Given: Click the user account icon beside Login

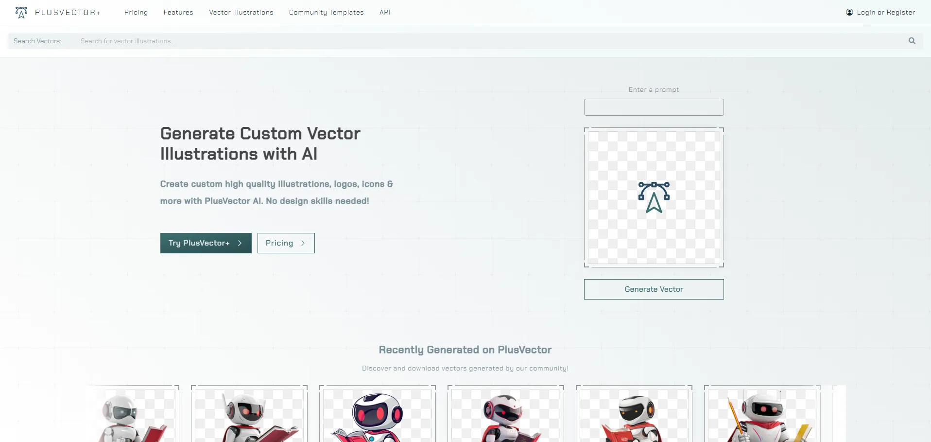Looking at the screenshot, I should tap(849, 12).
